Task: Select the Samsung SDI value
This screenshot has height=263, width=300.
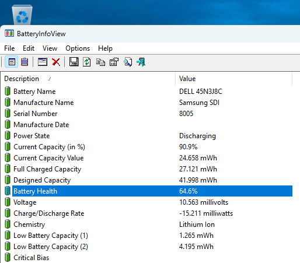Action: tap(199, 103)
